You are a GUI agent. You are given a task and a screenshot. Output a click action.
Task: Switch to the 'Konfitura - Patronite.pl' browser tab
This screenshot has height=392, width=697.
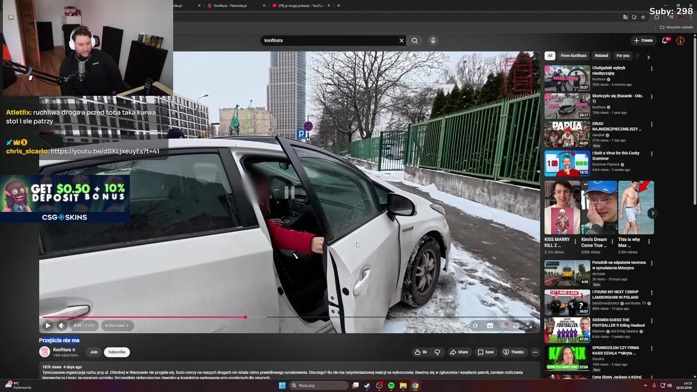coord(230,5)
